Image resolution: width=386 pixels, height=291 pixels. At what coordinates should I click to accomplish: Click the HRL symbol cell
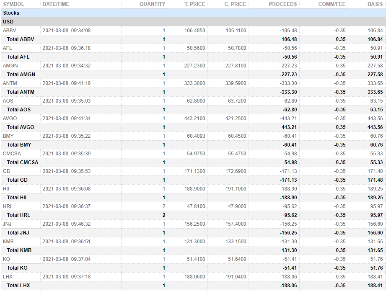(x=8, y=206)
